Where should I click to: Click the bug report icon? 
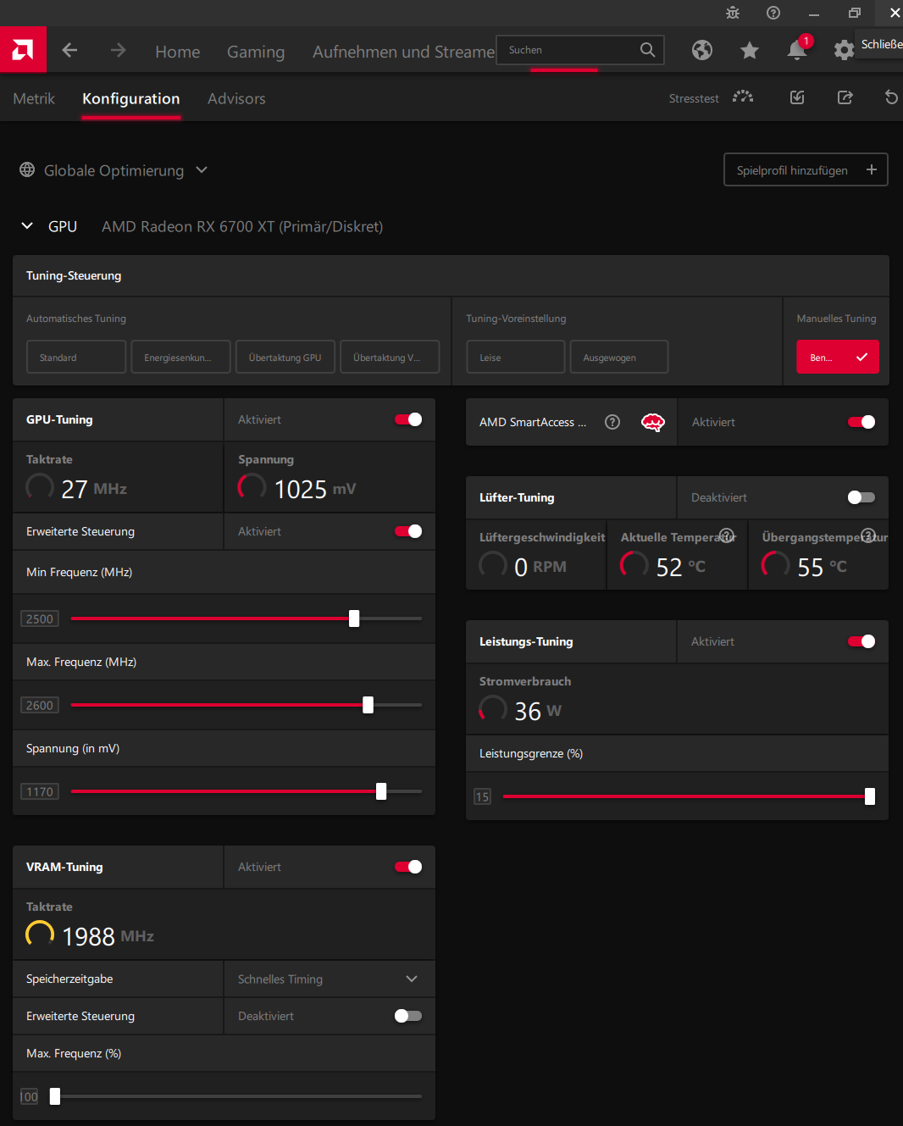click(x=733, y=13)
